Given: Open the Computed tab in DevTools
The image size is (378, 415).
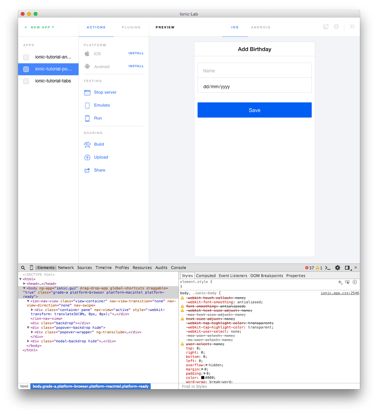Looking at the screenshot, I should click(206, 276).
